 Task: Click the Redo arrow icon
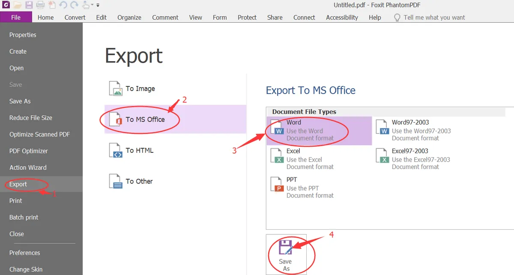pos(74,5)
